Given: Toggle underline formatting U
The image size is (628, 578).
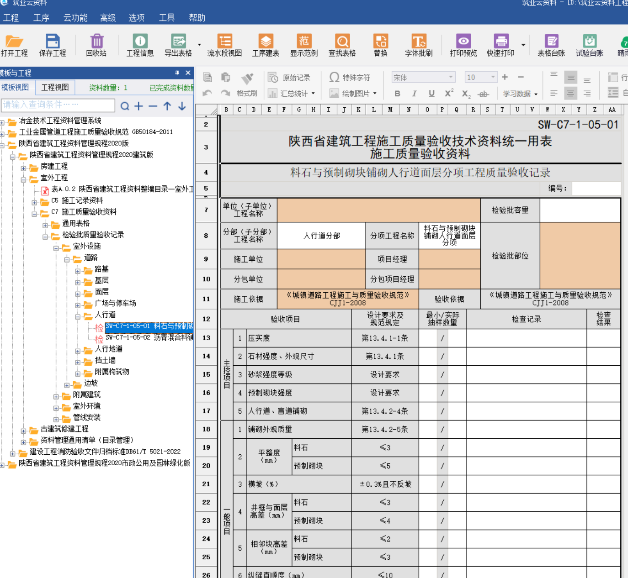Looking at the screenshot, I should (x=431, y=94).
